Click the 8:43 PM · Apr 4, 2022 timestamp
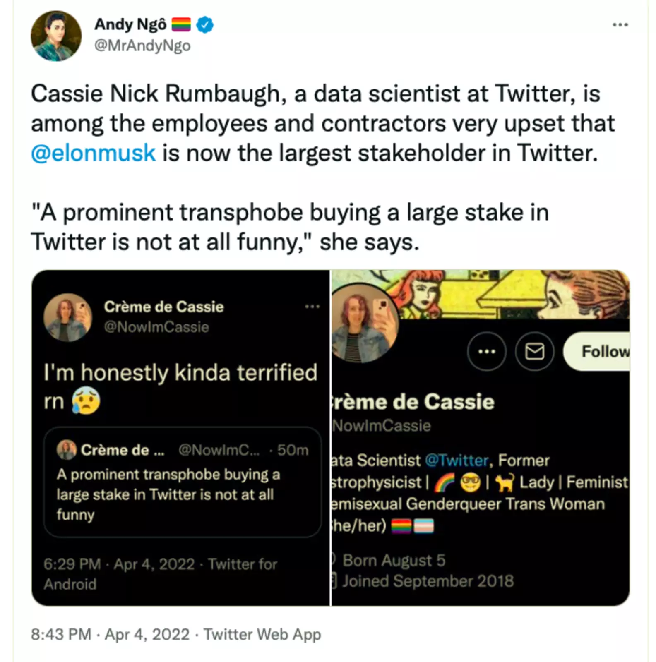Screen dimensions: 656x662 (x=110, y=634)
